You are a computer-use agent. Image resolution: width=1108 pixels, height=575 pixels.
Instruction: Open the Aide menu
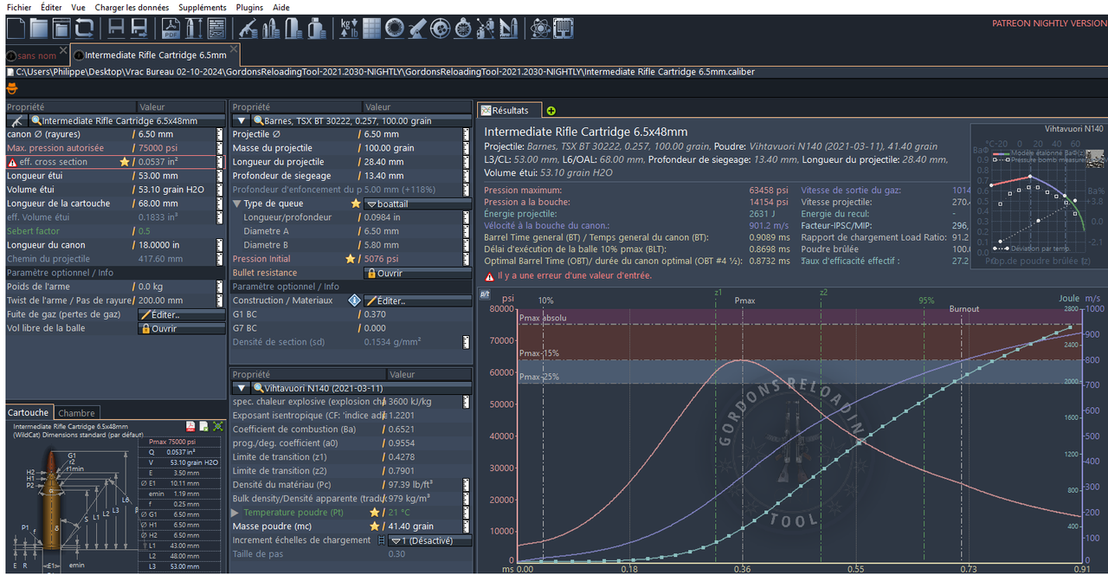click(x=281, y=7)
